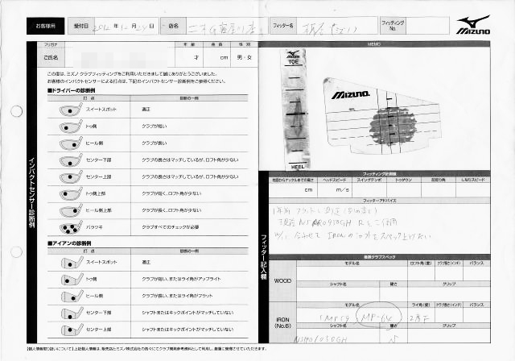Click the circled MP-64 handwriting

(380, 315)
